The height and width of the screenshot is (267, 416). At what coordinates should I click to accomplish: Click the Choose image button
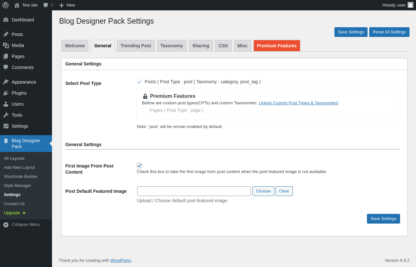point(263,191)
